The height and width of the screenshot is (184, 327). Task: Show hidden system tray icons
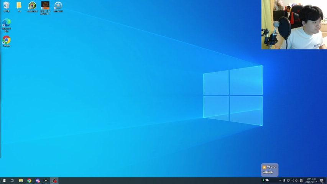pos(280,181)
